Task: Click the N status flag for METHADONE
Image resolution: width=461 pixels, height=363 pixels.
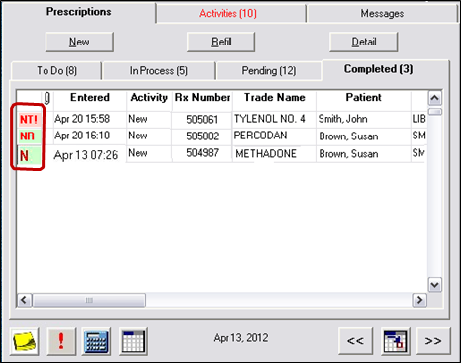Action: (29, 155)
